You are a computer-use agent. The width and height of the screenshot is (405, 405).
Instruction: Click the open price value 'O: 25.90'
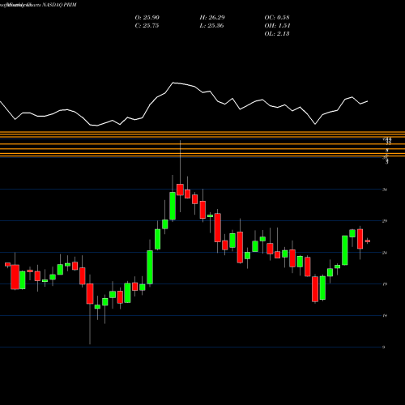click(x=147, y=18)
